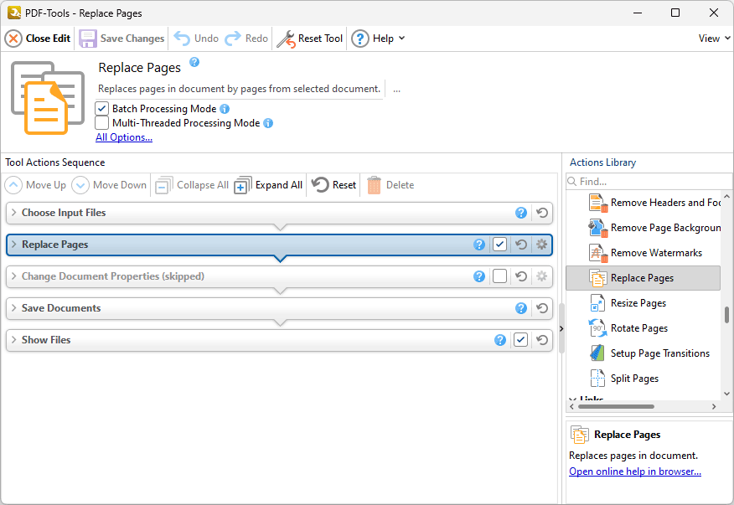The image size is (734, 505).
Task: Click ellipsis button beside tool description
Action: (x=396, y=90)
